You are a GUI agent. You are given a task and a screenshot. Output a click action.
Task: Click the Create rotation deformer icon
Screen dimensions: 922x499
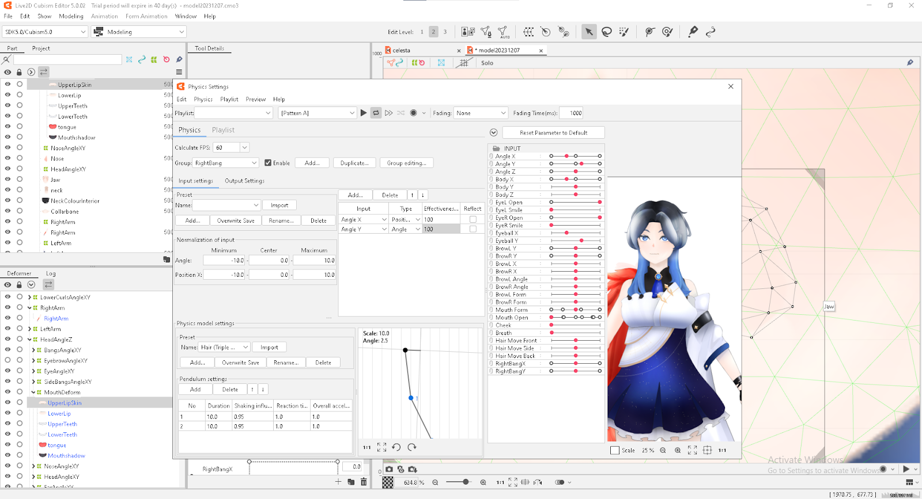coord(546,32)
